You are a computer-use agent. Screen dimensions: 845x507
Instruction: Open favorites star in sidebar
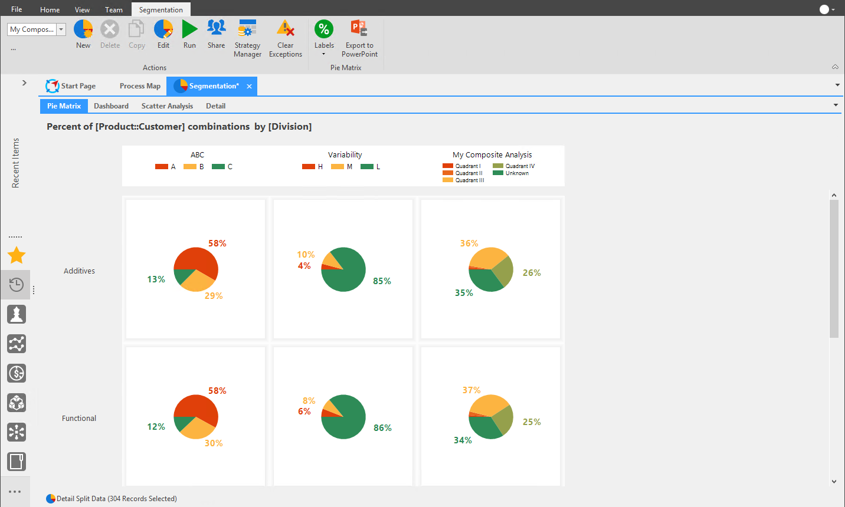[17, 255]
